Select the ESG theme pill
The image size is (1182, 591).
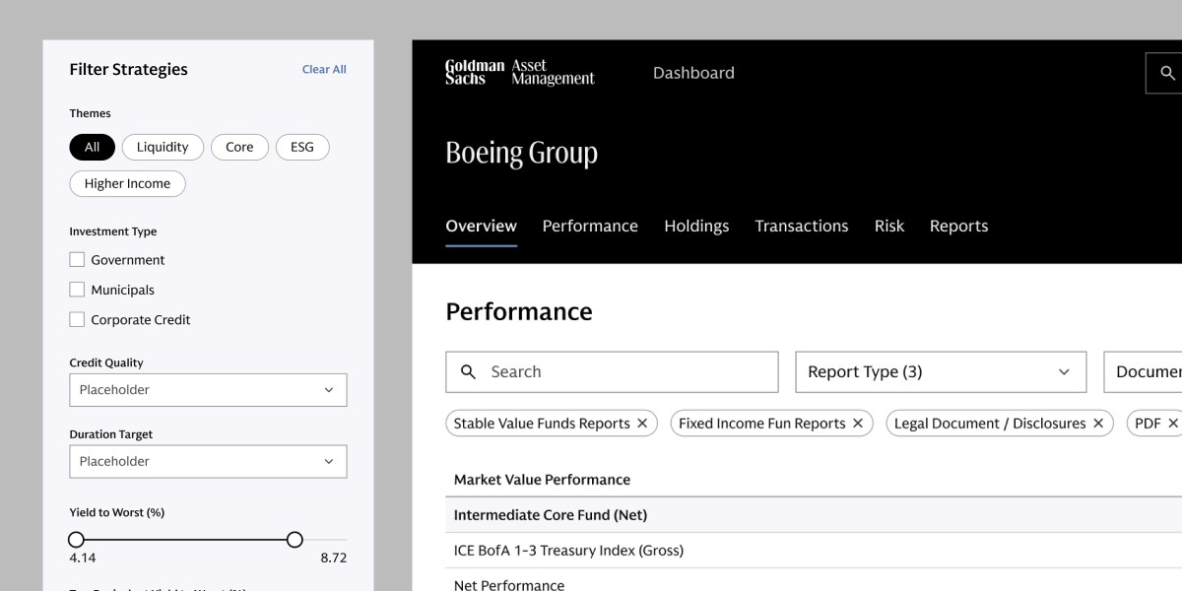[302, 147]
